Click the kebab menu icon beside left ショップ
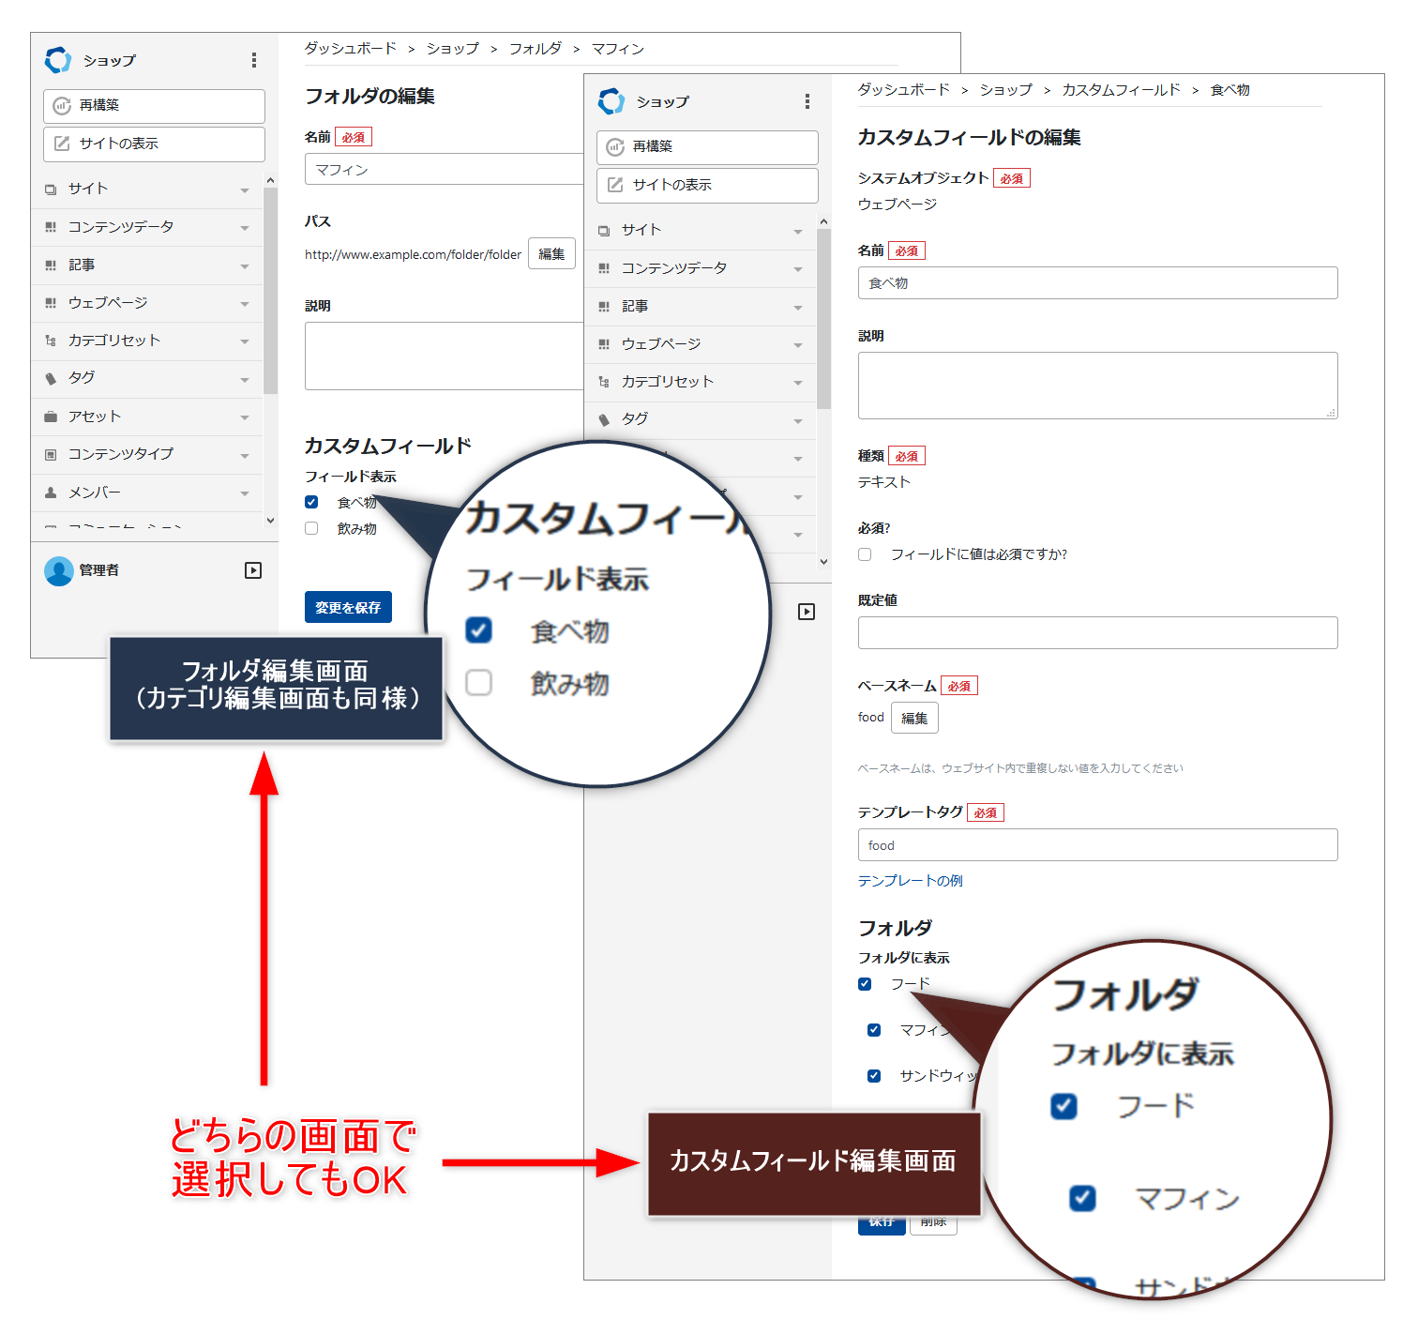The image size is (1418, 1319). (254, 60)
